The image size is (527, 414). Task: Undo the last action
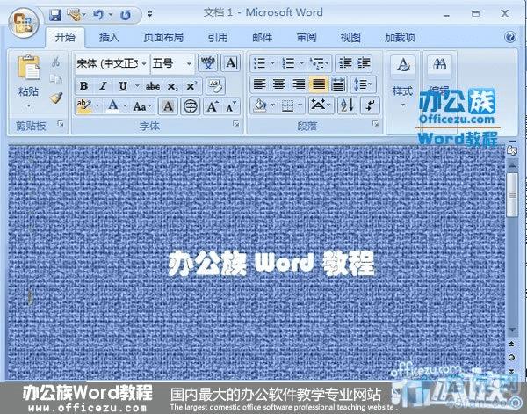coord(98,15)
